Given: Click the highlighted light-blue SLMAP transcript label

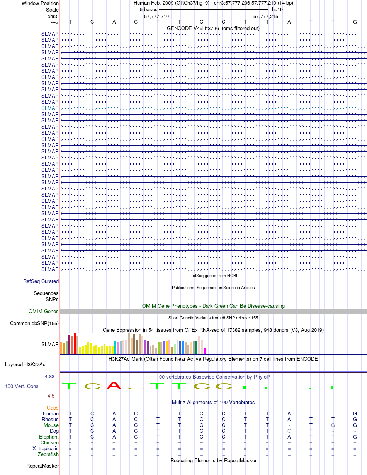Looking at the screenshot, I should point(50,108).
